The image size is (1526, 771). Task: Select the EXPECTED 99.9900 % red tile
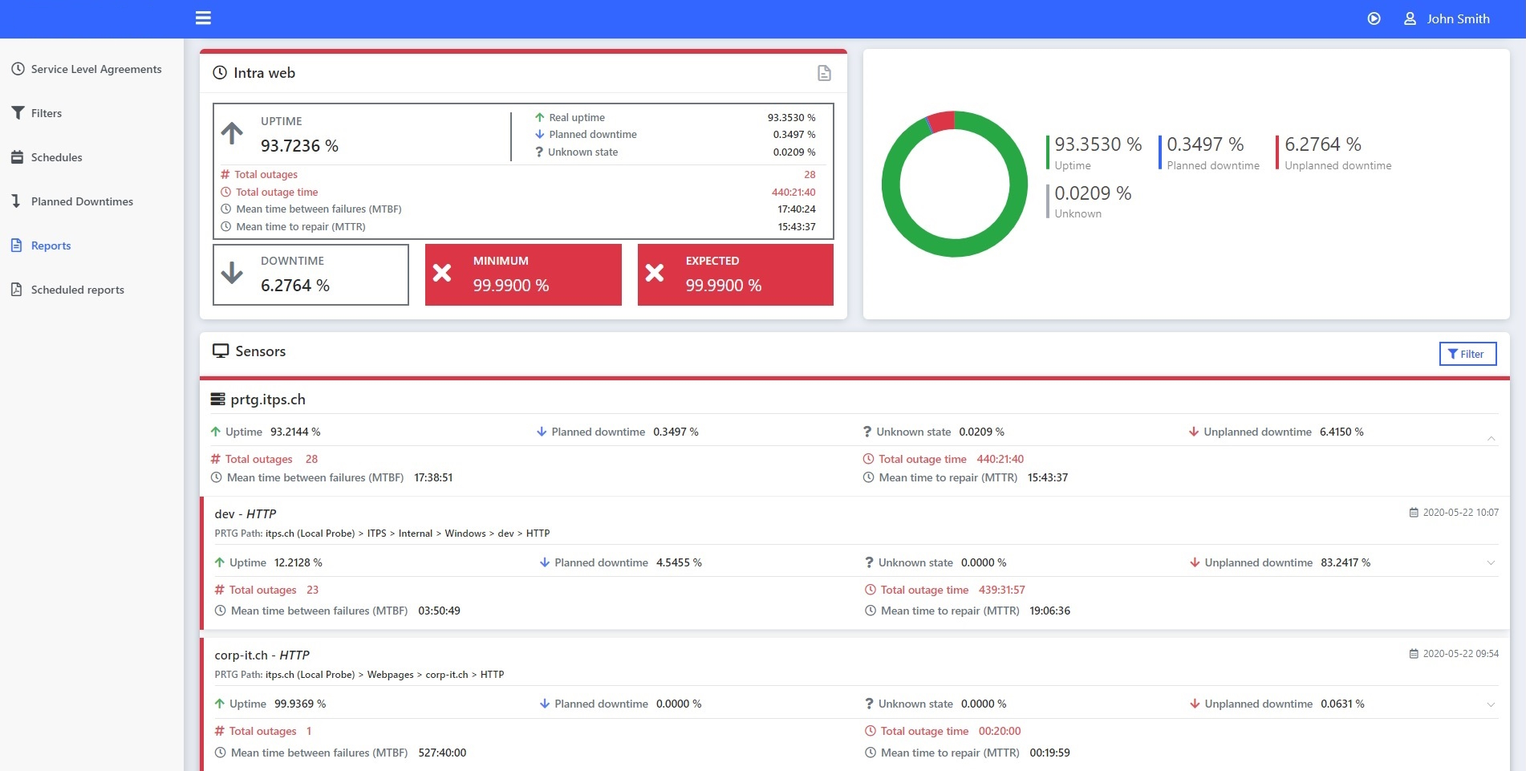tap(735, 274)
